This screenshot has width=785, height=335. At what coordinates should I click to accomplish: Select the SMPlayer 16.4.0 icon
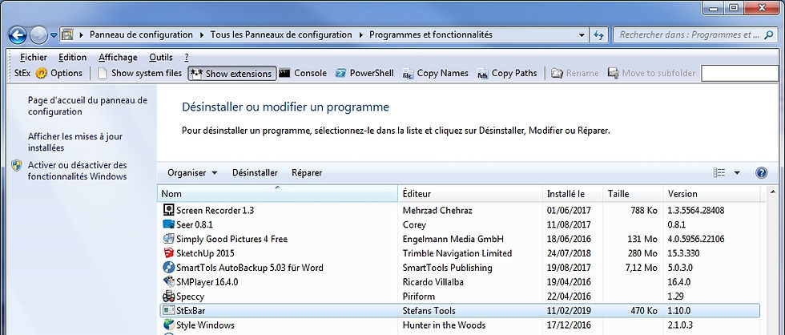pyautogui.click(x=169, y=282)
